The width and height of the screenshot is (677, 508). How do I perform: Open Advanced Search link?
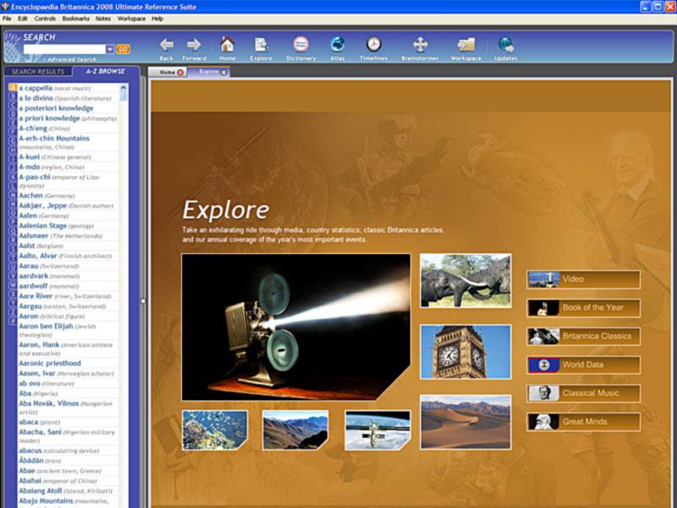(72, 59)
